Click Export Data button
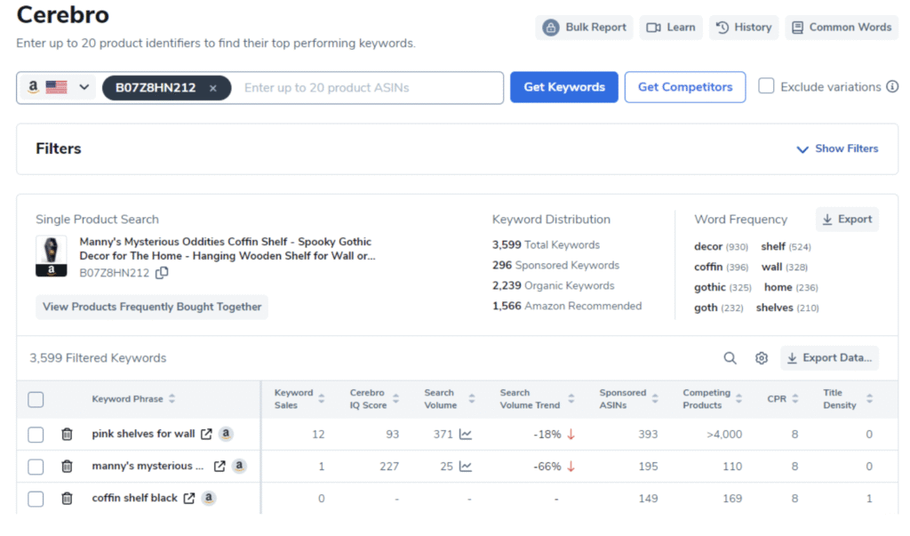 [x=829, y=358]
